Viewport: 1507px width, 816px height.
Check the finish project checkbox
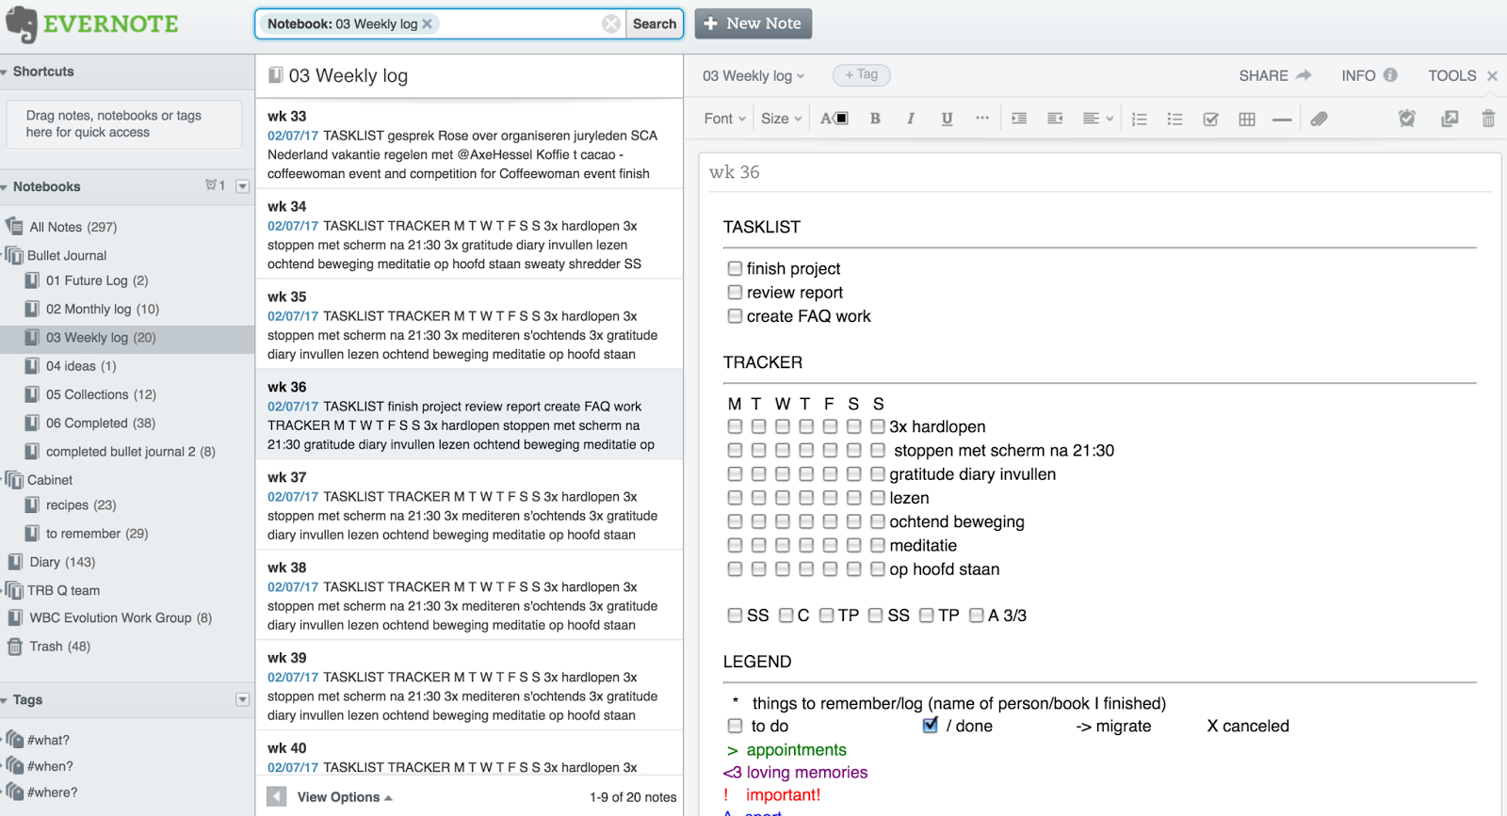735,268
